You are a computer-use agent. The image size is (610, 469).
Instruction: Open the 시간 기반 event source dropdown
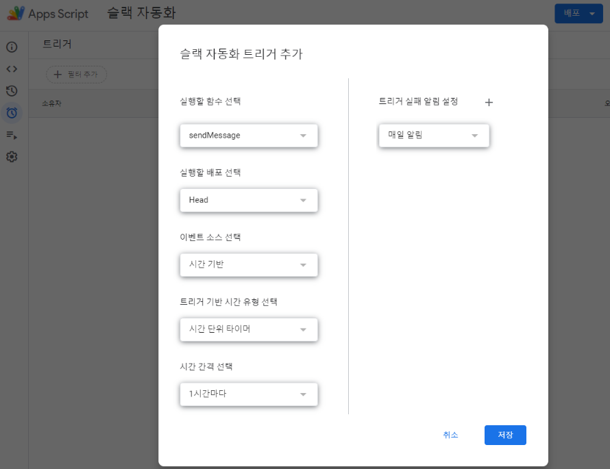coord(249,265)
